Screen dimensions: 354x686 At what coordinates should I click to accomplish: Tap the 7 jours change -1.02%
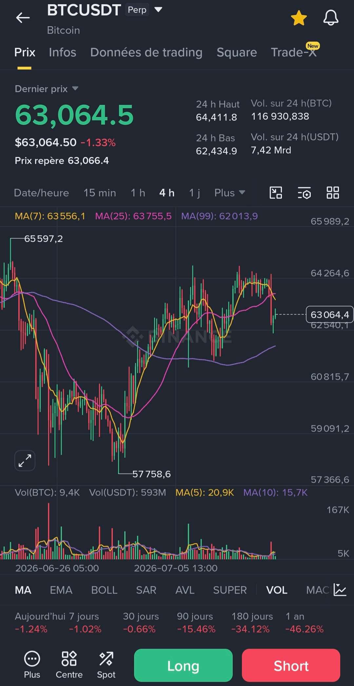[85, 629]
